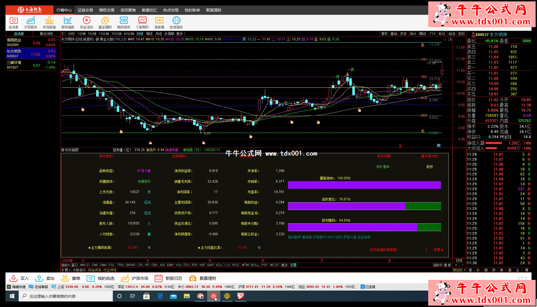Open the Mail app on taskbar

pos(173,296)
